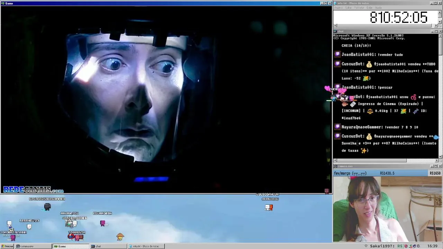Open Formatar menu in Bloco de notas
443x249 pixels.
tap(359, 8)
